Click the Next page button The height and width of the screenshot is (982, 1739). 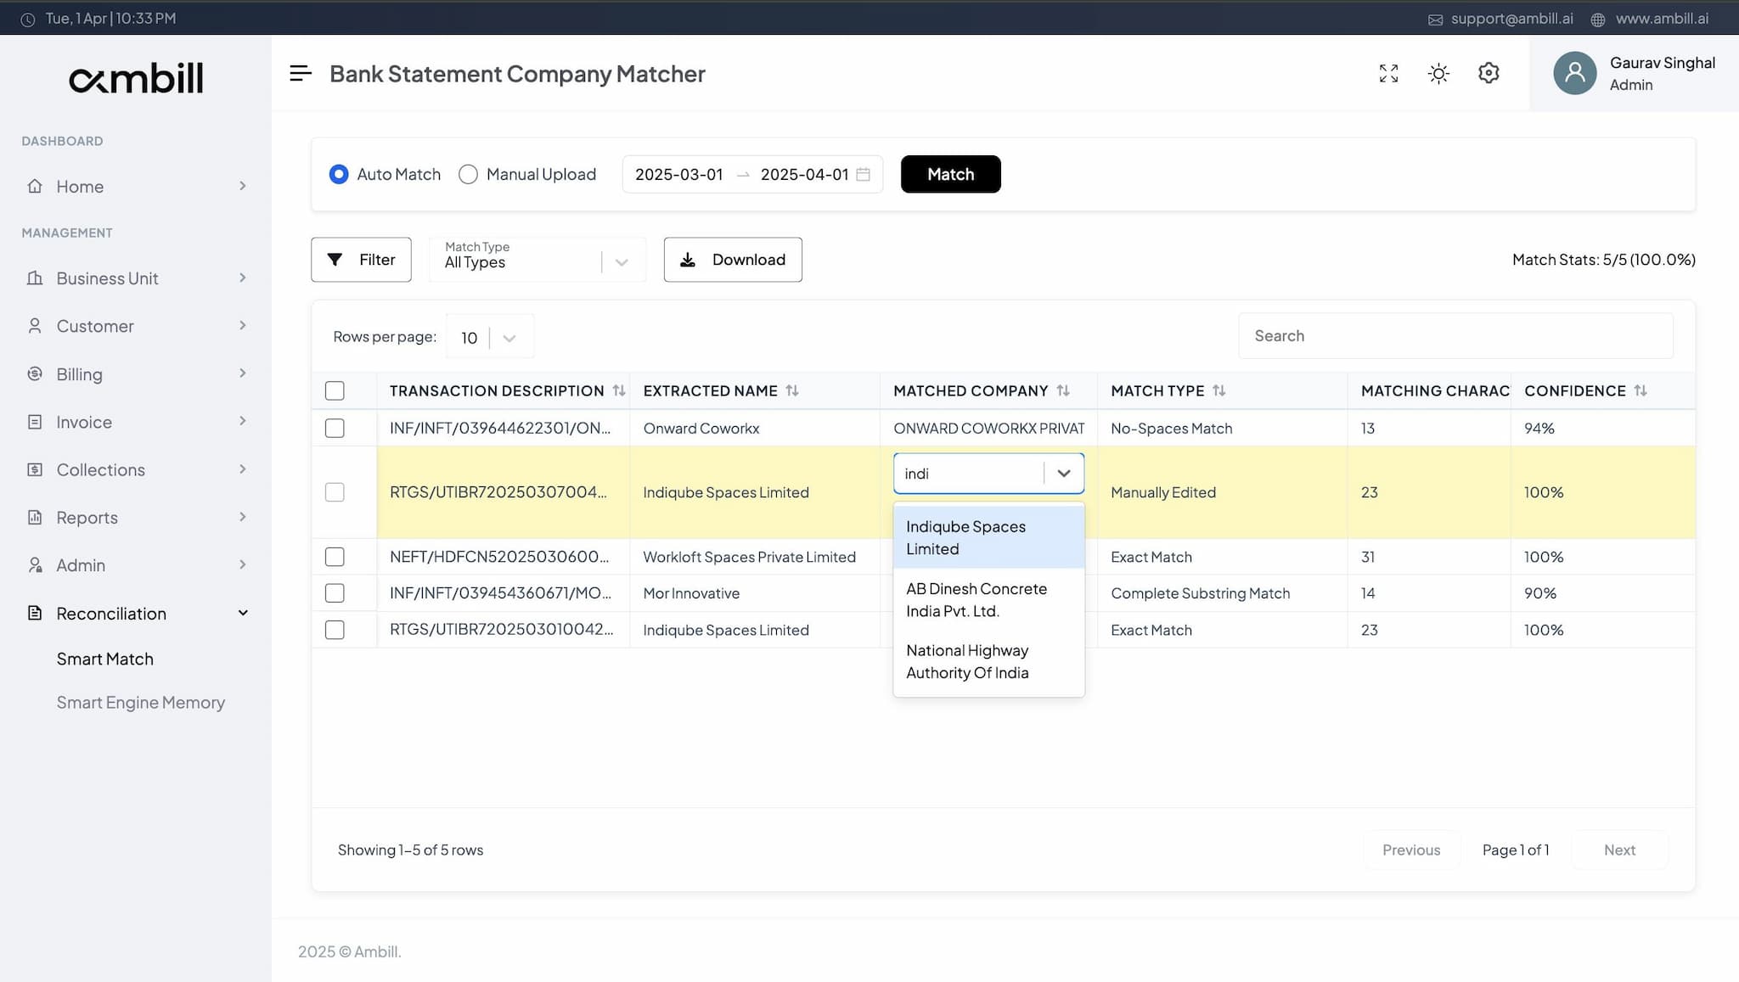click(x=1619, y=850)
